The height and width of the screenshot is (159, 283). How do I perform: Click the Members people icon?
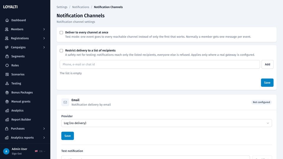[x=7, y=29]
